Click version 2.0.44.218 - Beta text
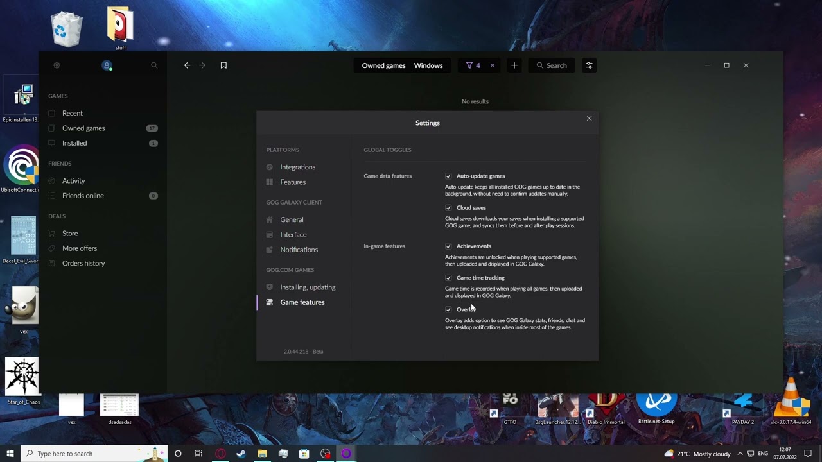 pyautogui.click(x=303, y=352)
